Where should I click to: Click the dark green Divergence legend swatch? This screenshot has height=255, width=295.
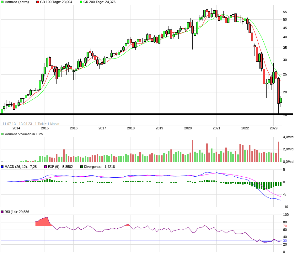(x=82, y=167)
